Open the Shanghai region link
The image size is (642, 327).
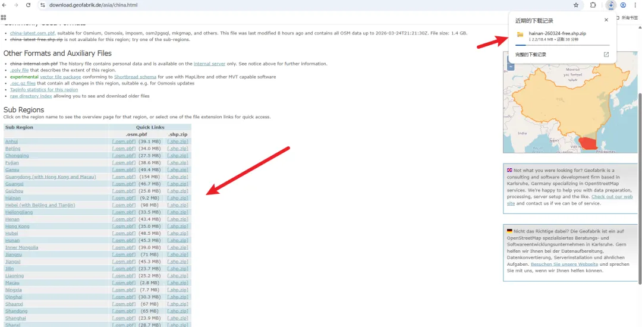(15, 318)
